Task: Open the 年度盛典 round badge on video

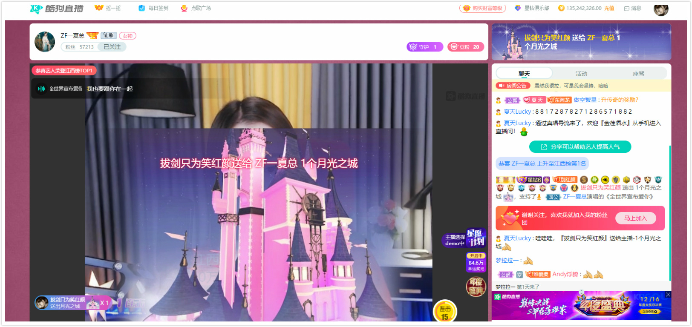Action: (x=476, y=287)
